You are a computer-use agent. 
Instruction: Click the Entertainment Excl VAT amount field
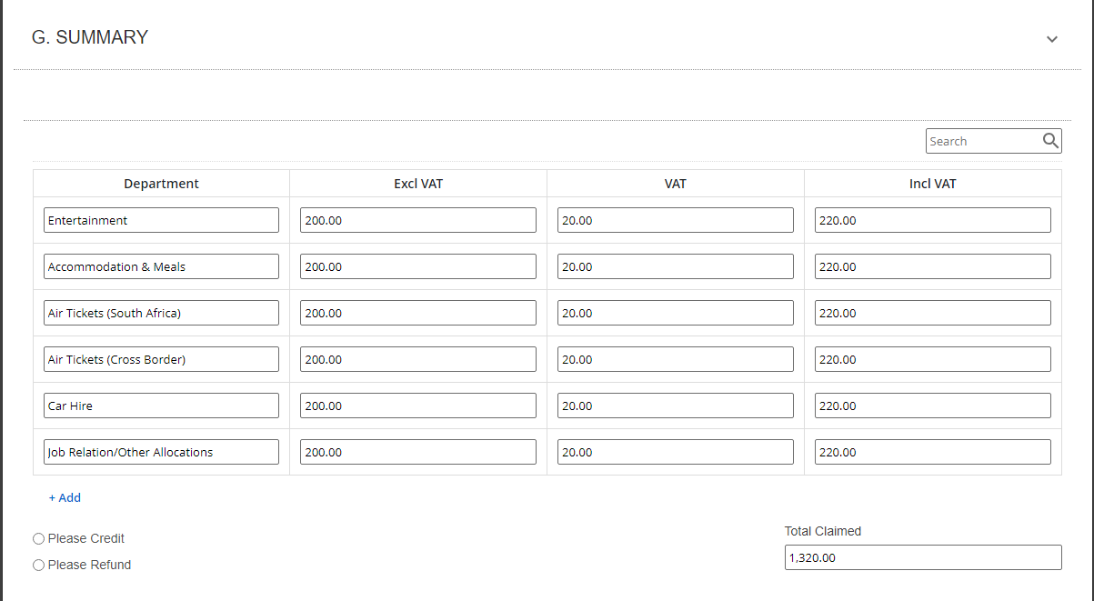(x=418, y=220)
